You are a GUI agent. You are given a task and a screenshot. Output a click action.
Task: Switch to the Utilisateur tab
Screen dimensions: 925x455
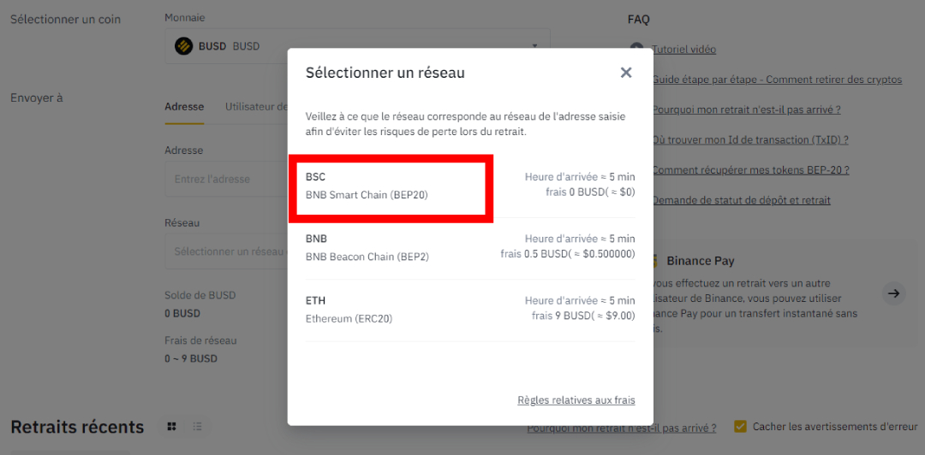[x=256, y=107]
